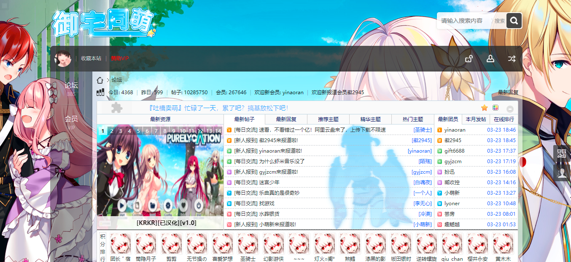Open the [KRKR][已汉化][v1.0] caption link
Viewport: 571px width, 262px height.
tap(167, 223)
